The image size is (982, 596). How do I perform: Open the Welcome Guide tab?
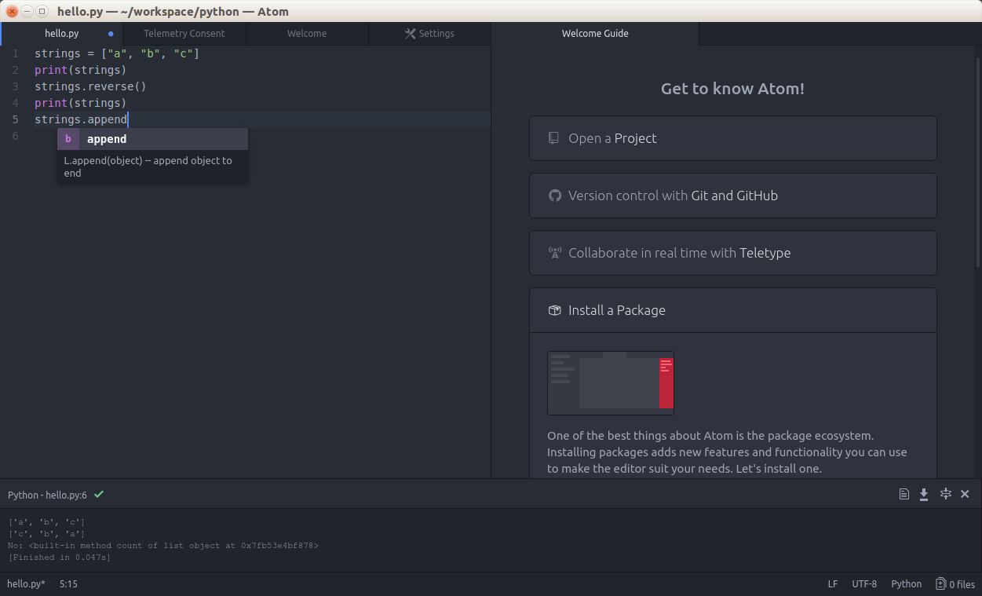pyautogui.click(x=596, y=34)
